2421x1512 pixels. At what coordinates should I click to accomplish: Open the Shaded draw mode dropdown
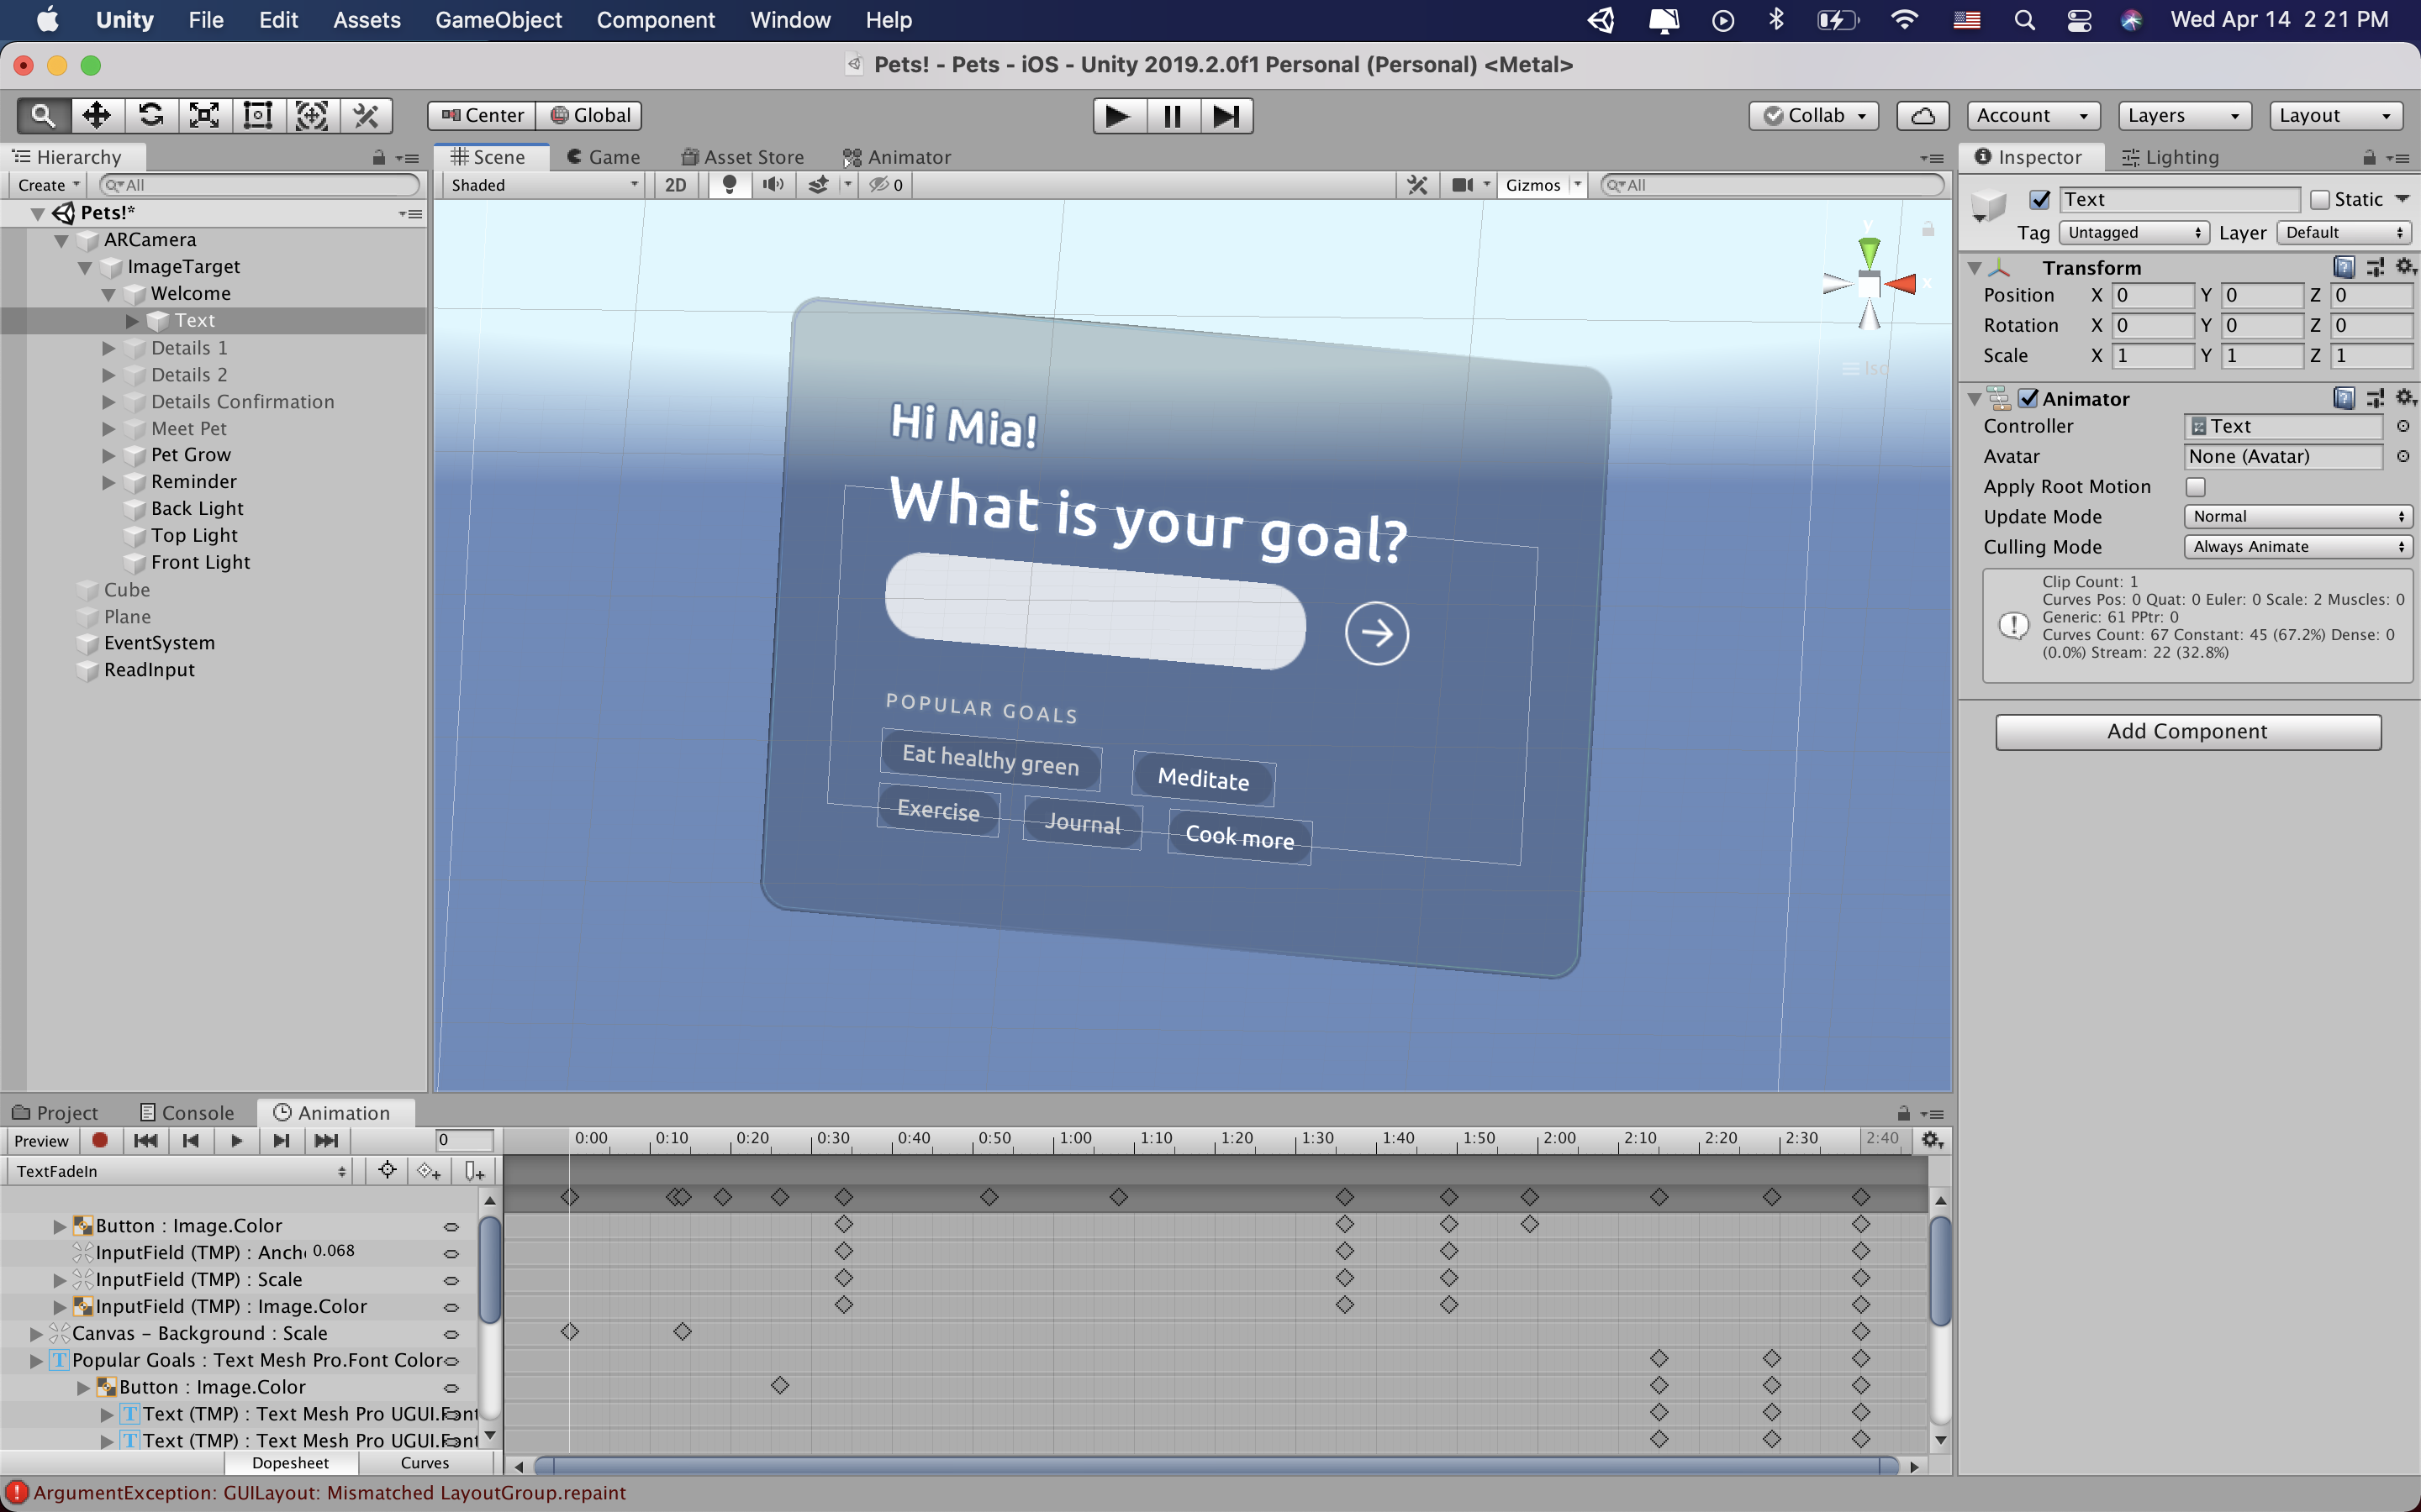[x=543, y=185]
